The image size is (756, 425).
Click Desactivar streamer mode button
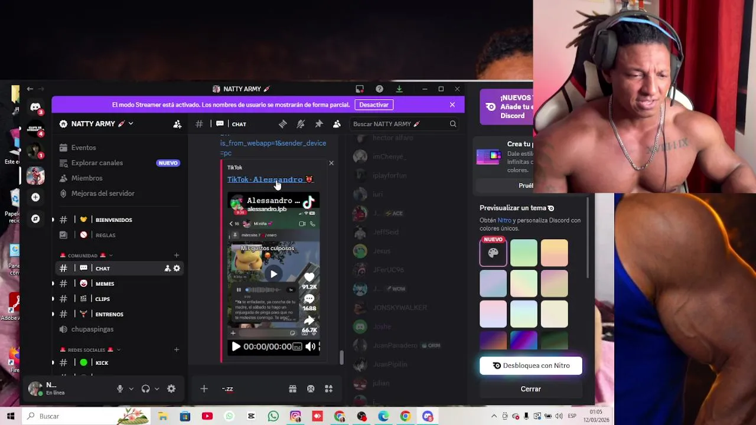pyautogui.click(x=374, y=105)
